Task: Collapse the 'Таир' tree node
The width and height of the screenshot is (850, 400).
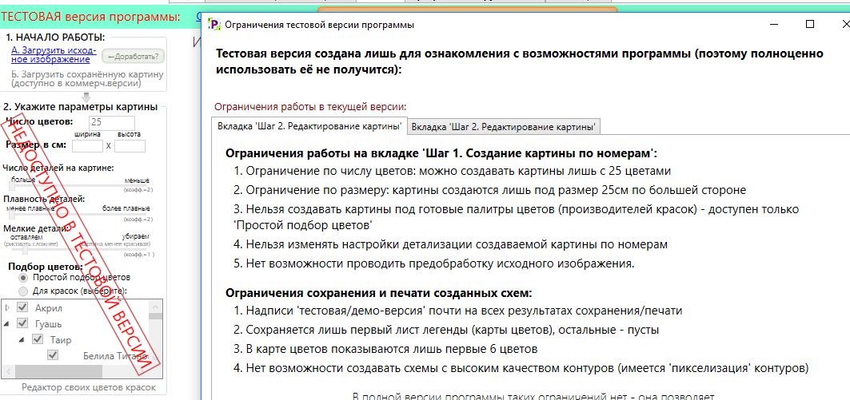Action: tap(22, 340)
